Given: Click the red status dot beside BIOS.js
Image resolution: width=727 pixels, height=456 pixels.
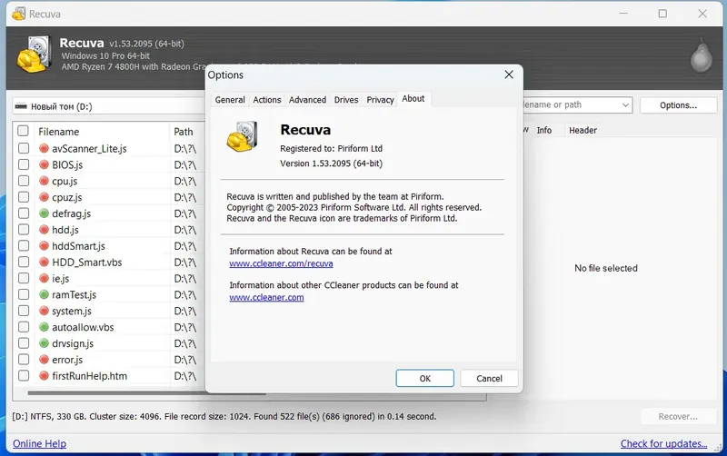Looking at the screenshot, I should (x=44, y=164).
